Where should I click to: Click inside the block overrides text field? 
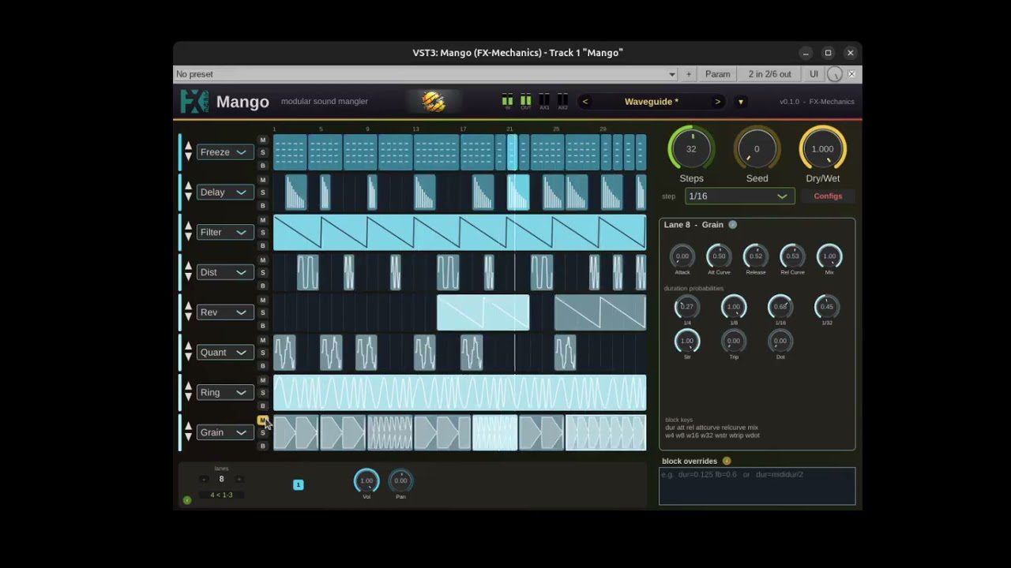[757, 486]
